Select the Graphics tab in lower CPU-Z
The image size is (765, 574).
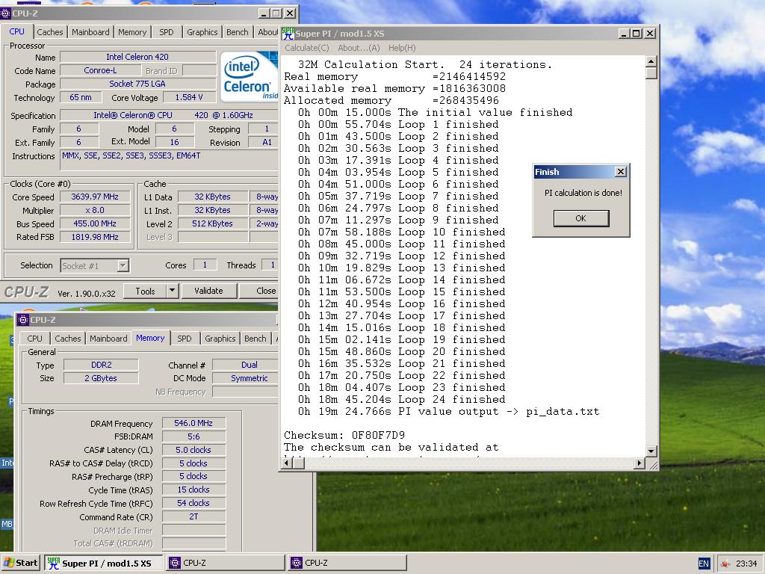(x=220, y=339)
